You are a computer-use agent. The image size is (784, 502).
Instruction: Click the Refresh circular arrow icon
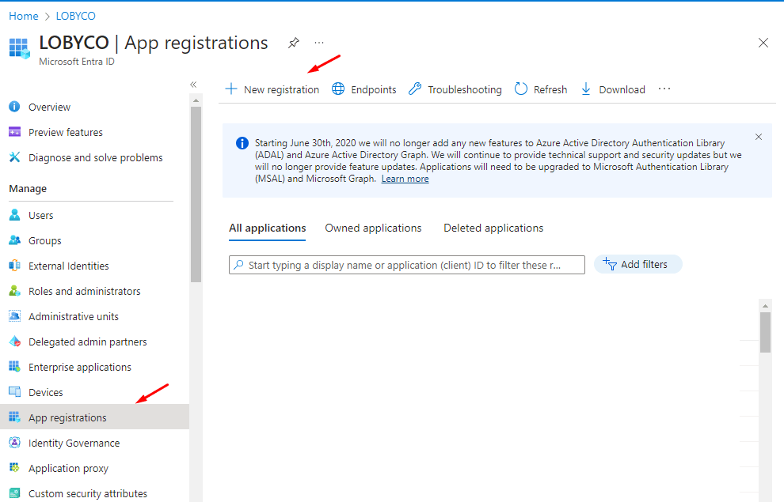pyautogui.click(x=521, y=89)
